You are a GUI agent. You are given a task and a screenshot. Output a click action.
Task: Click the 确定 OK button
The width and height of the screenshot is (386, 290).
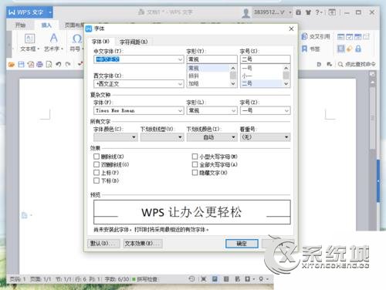[242, 243]
